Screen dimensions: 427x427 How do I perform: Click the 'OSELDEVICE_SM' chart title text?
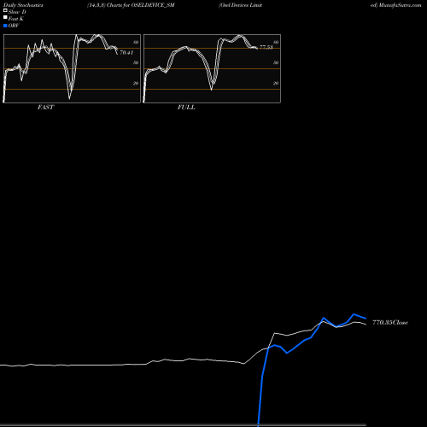tap(153, 5)
